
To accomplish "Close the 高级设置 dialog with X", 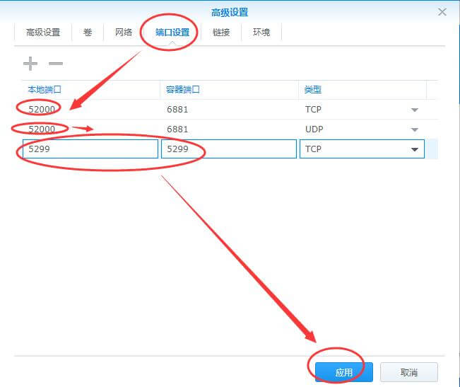I will point(442,12).
